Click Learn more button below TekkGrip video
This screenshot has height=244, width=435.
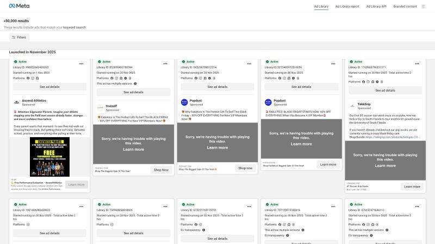(412, 187)
